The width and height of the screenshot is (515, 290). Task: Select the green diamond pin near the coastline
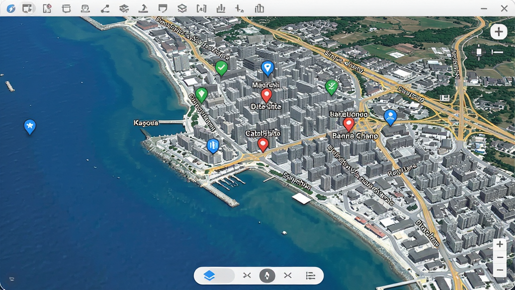201,95
